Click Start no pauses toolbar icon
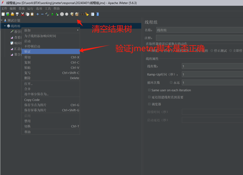 point(57,14)
